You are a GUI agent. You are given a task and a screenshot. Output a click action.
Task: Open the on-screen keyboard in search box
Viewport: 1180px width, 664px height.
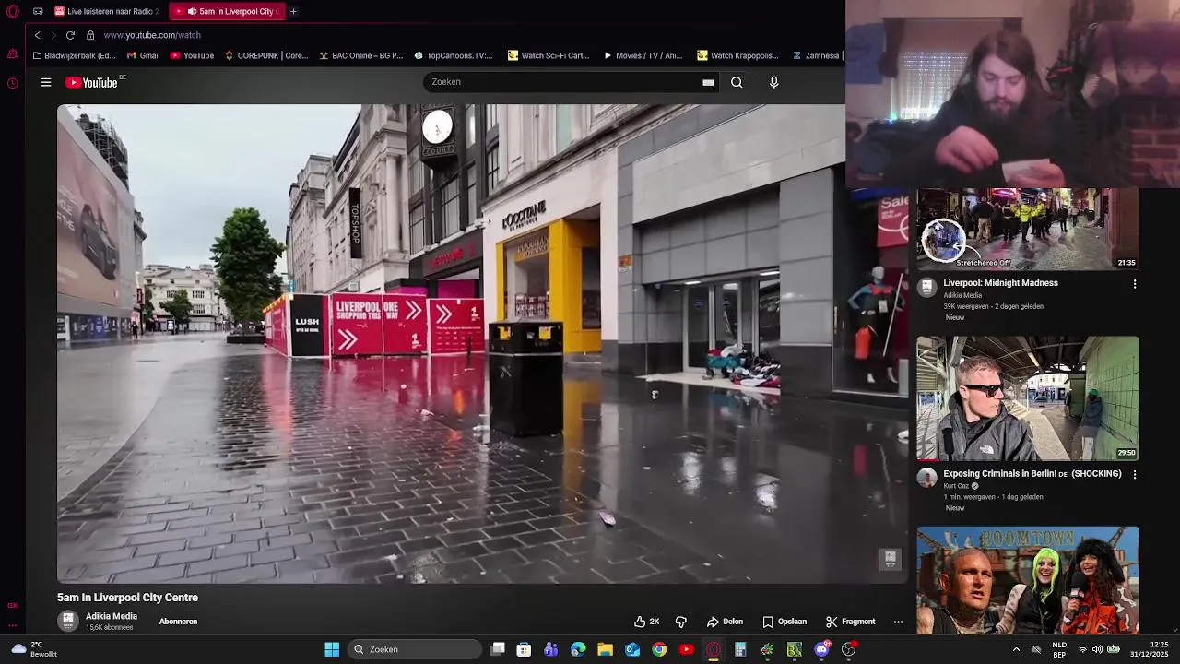[708, 82]
